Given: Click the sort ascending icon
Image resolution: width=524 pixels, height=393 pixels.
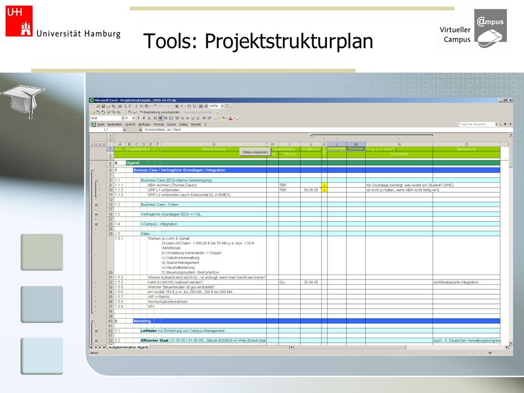Looking at the screenshot, I should (189, 106).
